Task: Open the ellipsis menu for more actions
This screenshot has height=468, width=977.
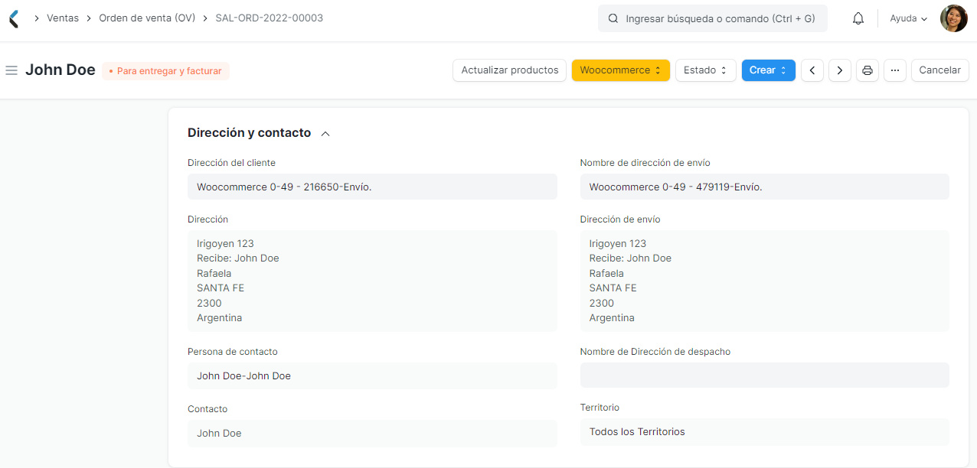Action: 894,70
